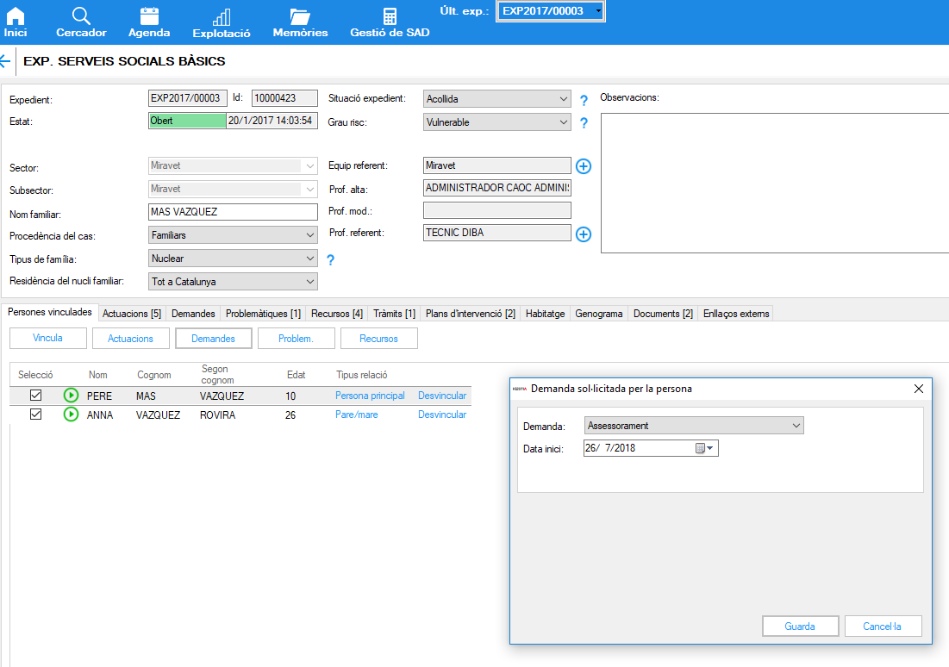Click help icon next to Situació expedient
This screenshot has height=667, width=949.
click(584, 101)
